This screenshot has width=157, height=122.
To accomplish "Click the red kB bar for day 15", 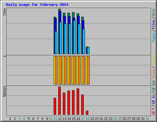I will (73, 102).
